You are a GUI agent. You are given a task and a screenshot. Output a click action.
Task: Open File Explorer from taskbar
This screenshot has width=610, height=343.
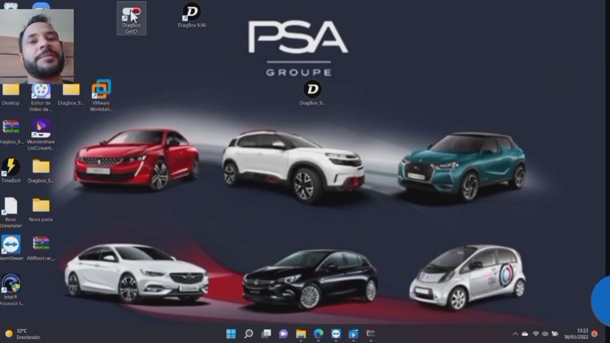click(301, 334)
